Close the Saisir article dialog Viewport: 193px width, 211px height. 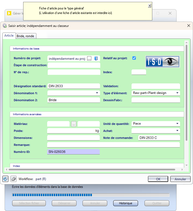pos(189,26)
